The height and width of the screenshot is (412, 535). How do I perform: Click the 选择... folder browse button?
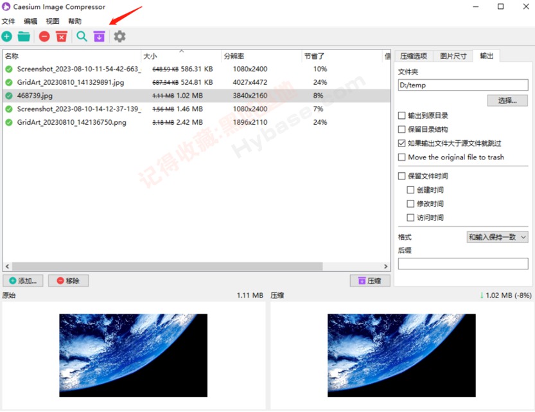[x=507, y=100]
